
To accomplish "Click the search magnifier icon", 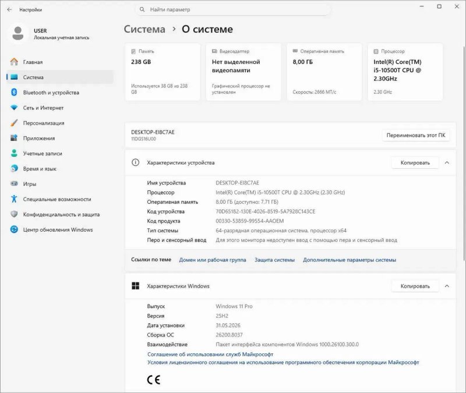I will (142, 9).
